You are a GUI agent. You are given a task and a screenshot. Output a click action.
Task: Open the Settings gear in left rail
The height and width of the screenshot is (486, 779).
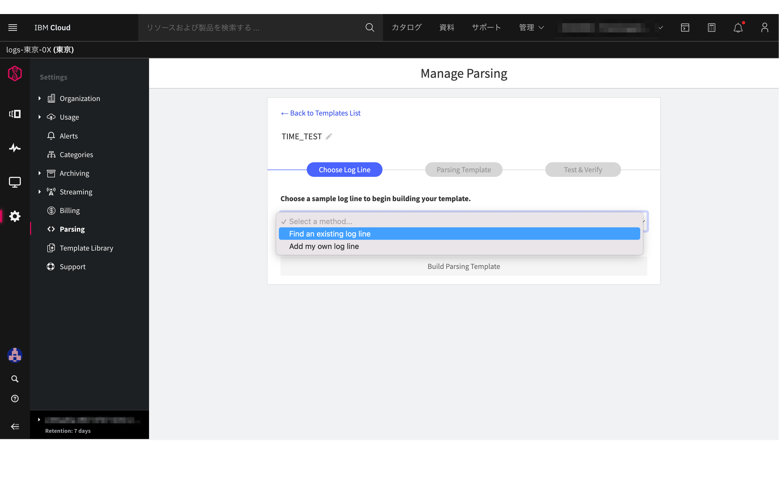15,216
